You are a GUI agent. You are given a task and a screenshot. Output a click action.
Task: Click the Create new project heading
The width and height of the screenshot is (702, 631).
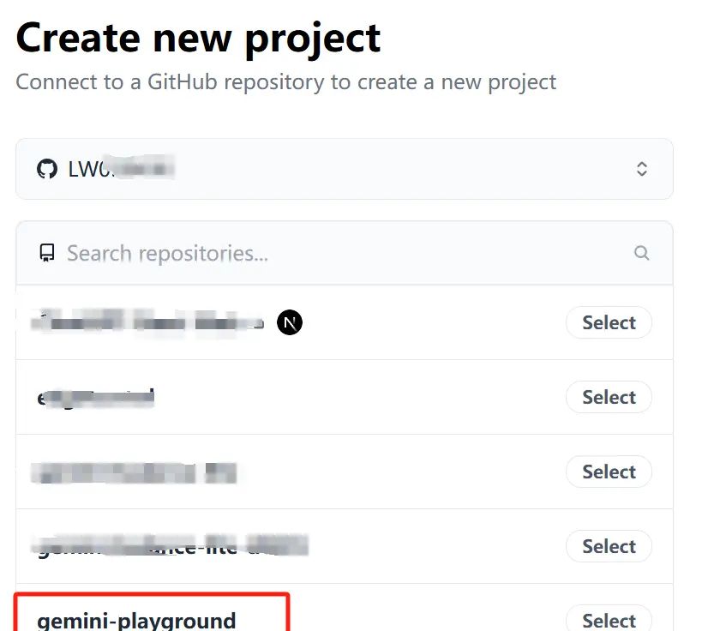click(198, 38)
